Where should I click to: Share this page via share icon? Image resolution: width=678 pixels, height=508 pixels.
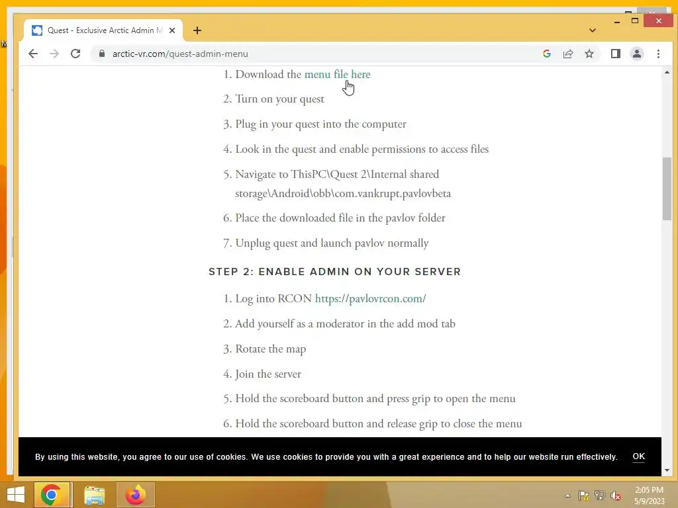568,54
